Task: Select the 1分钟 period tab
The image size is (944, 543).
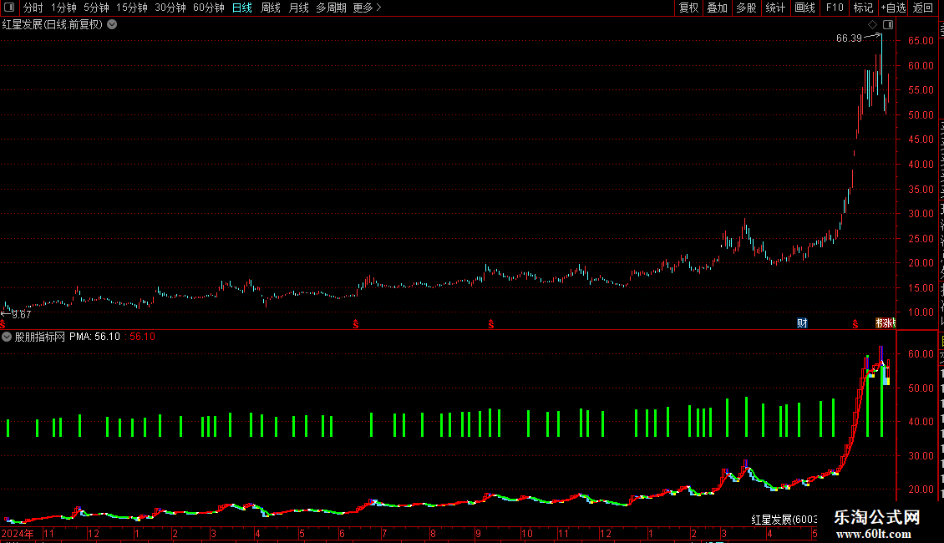Action: coord(63,8)
